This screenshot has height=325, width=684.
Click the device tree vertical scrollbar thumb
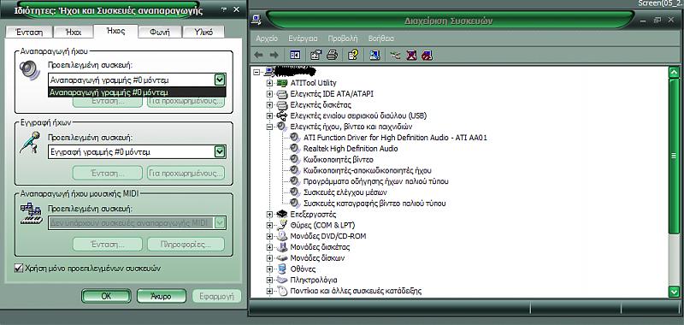(674, 157)
